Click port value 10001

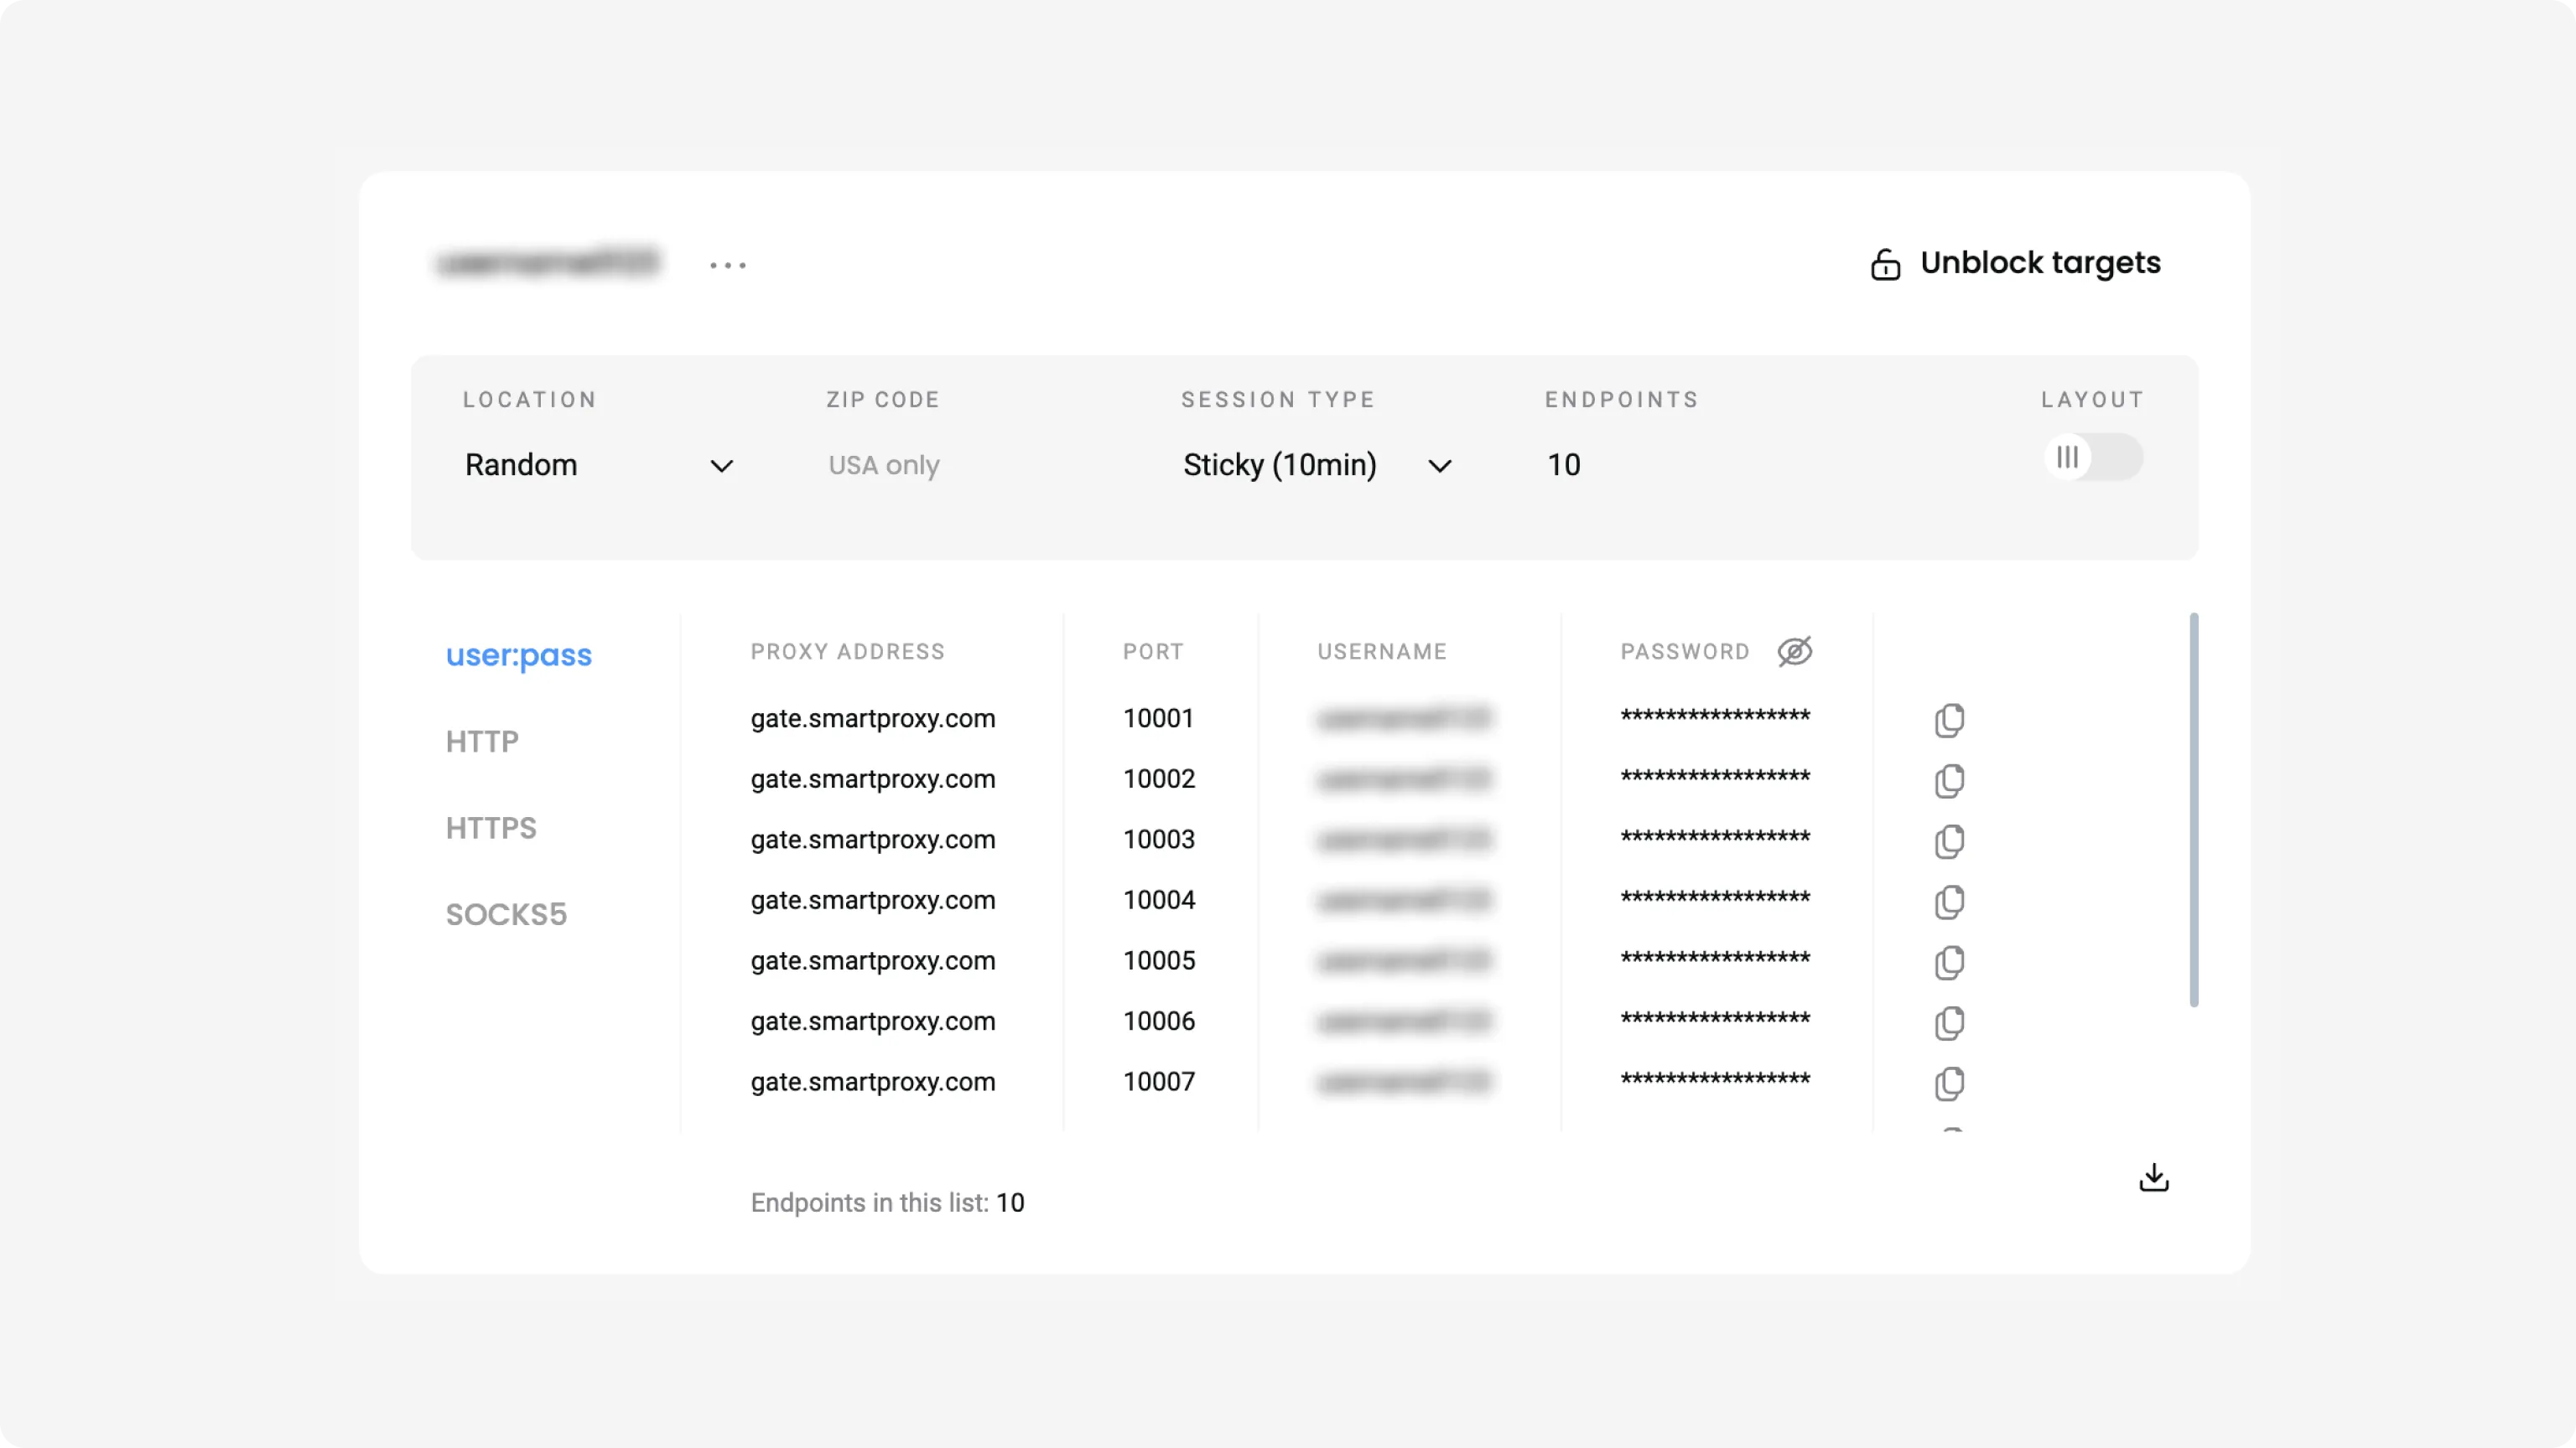click(x=1158, y=717)
